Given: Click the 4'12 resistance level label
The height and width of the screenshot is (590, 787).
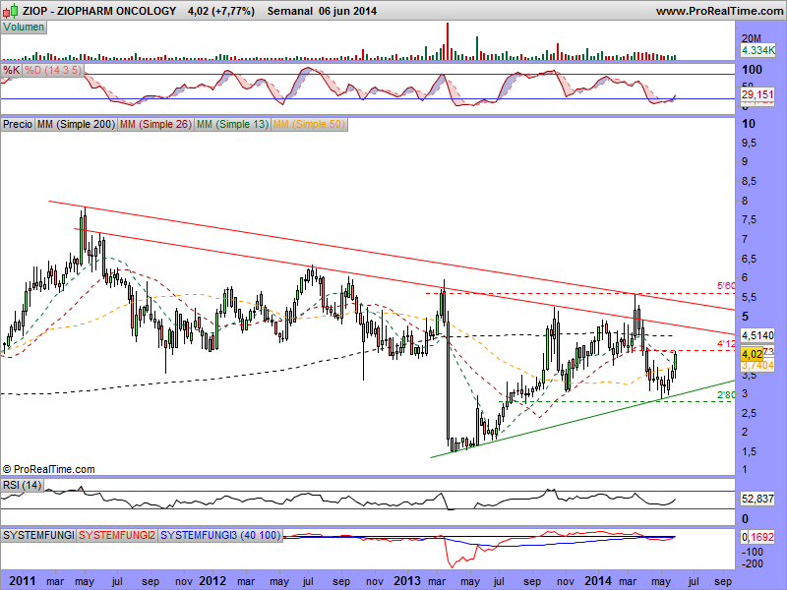Looking at the screenshot, I should click(726, 343).
